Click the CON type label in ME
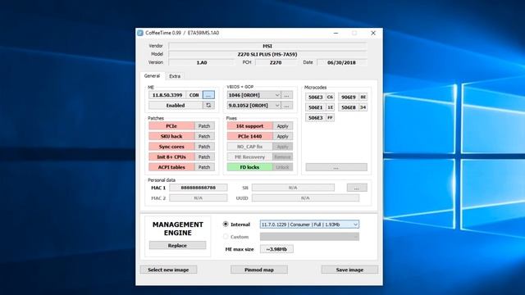Image resolution: width=525 pixels, height=295 pixels. pos(194,95)
